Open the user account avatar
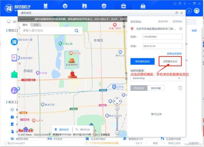 pos(197,11)
